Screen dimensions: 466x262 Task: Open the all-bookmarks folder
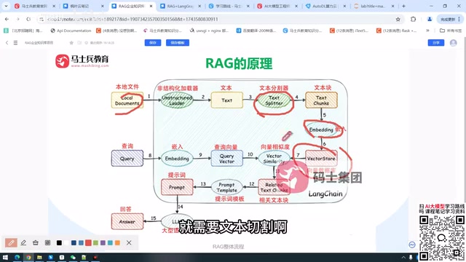(x=451, y=31)
